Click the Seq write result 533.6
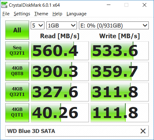Viewport: 154px width, 140px height. click(x=120, y=51)
